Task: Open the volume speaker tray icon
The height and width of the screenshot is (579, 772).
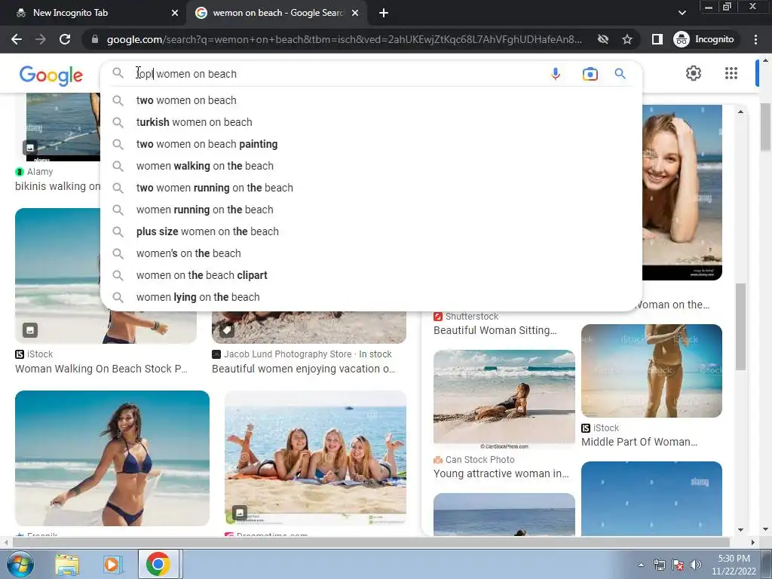Action: pyautogui.click(x=696, y=565)
